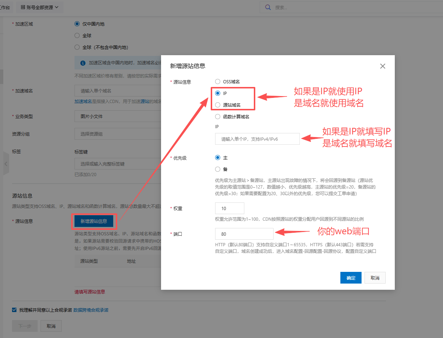Viewport: 443px width, 338px height.
Task: Expand the 选择资源组 dropdown
Action: 118,134
